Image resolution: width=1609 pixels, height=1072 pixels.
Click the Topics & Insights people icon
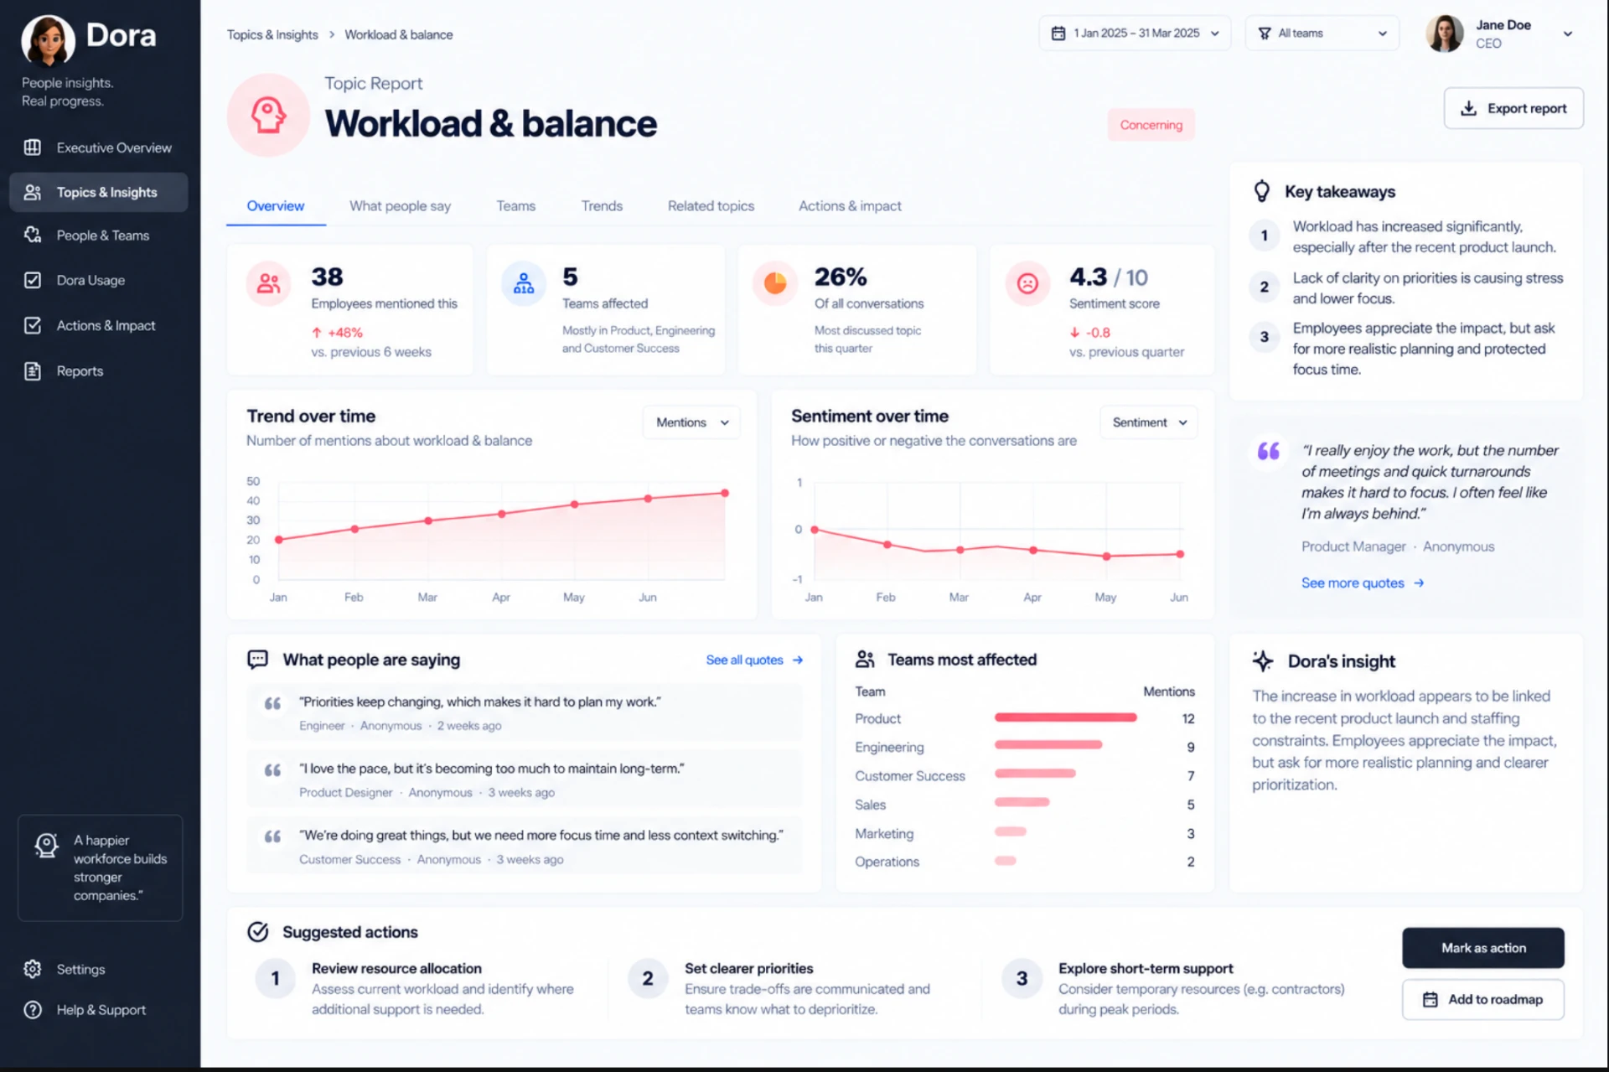pos(33,192)
